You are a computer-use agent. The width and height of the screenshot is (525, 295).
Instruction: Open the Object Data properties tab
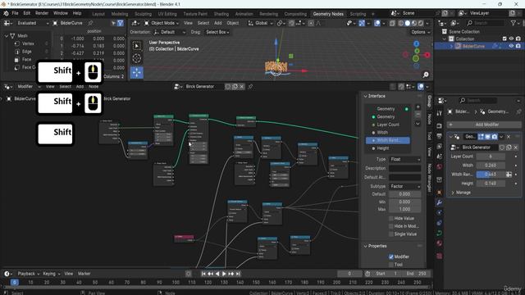click(440, 233)
